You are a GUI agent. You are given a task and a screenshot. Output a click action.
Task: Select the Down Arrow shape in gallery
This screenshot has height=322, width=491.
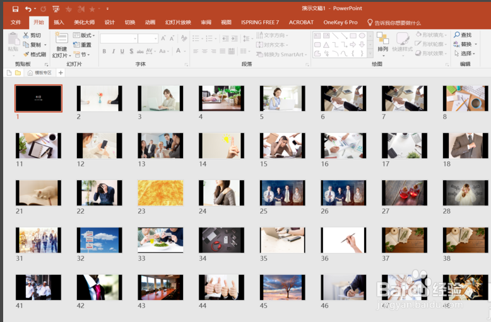click(362, 45)
